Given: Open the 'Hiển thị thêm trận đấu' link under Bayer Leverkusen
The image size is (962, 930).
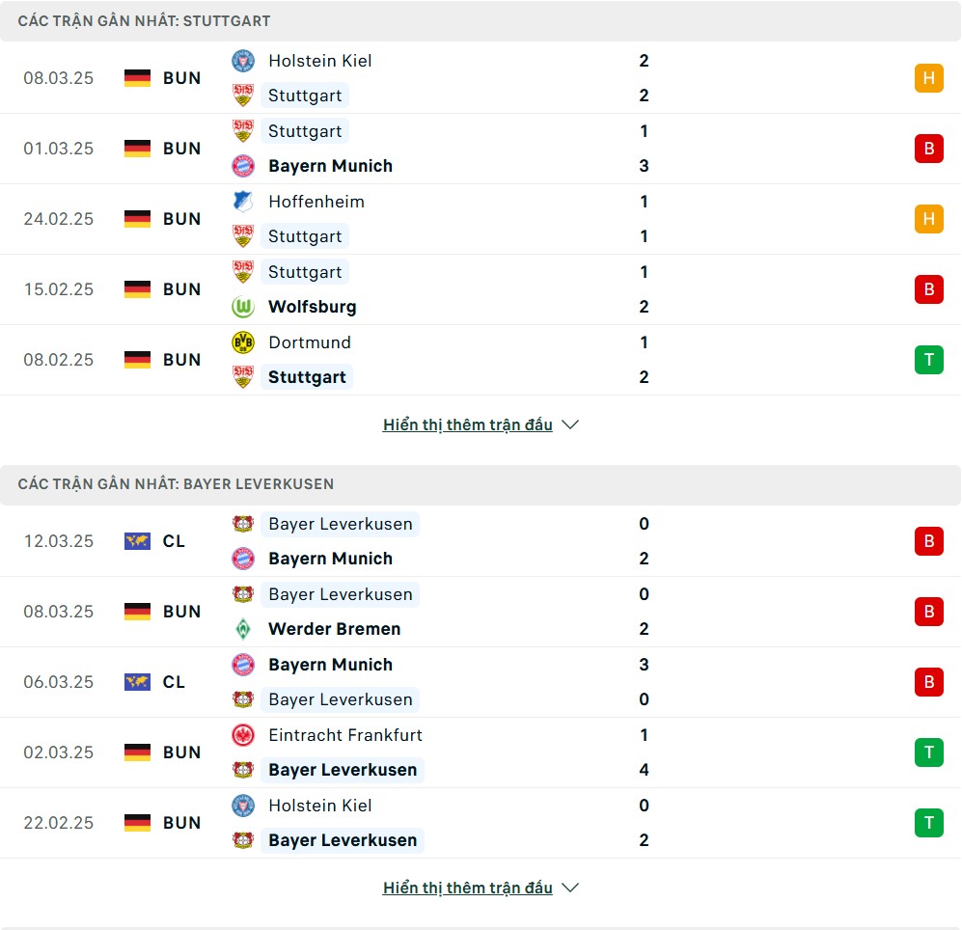Looking at the screenshot, I should click(x=468, y=888).
